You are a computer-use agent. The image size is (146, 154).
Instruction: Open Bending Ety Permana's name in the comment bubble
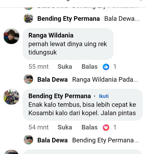[59, 96]
